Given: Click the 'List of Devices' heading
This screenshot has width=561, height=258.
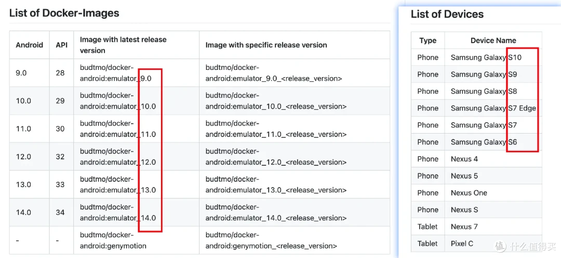Looking at the screenshot, I should coord(447,15).
